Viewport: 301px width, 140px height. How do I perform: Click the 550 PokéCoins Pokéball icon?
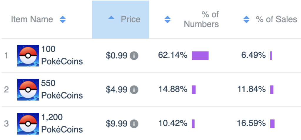[28, 90]
